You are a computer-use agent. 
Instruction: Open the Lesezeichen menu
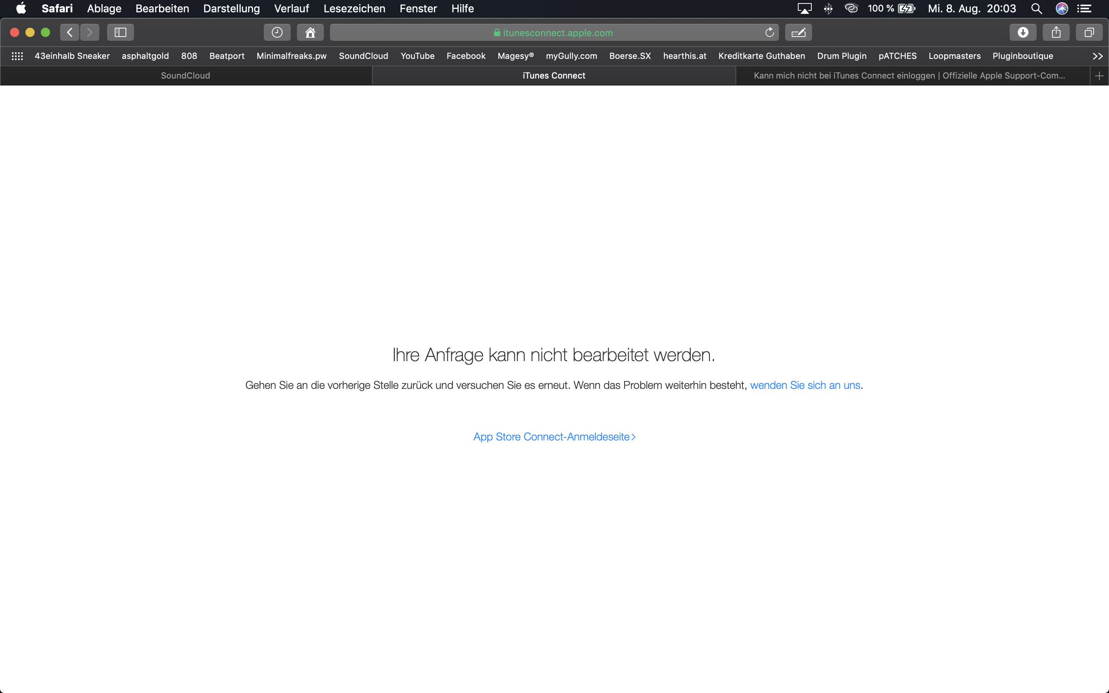354,8
